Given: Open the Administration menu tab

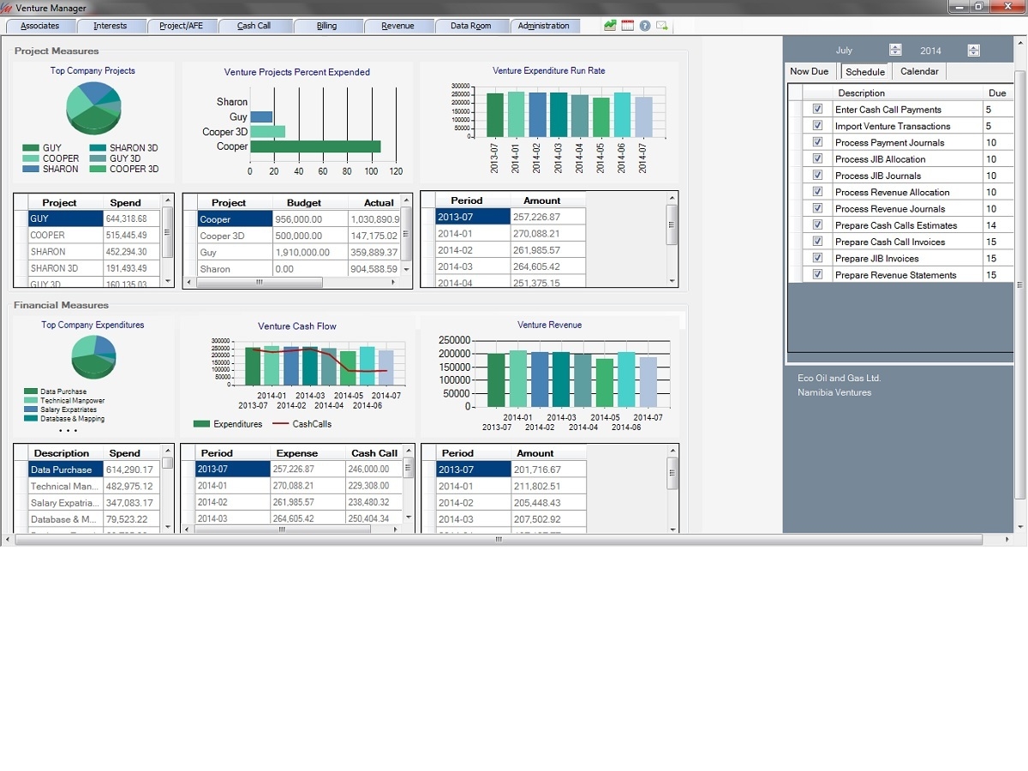Looking at the screenshot, I should (x=544, y=26).
